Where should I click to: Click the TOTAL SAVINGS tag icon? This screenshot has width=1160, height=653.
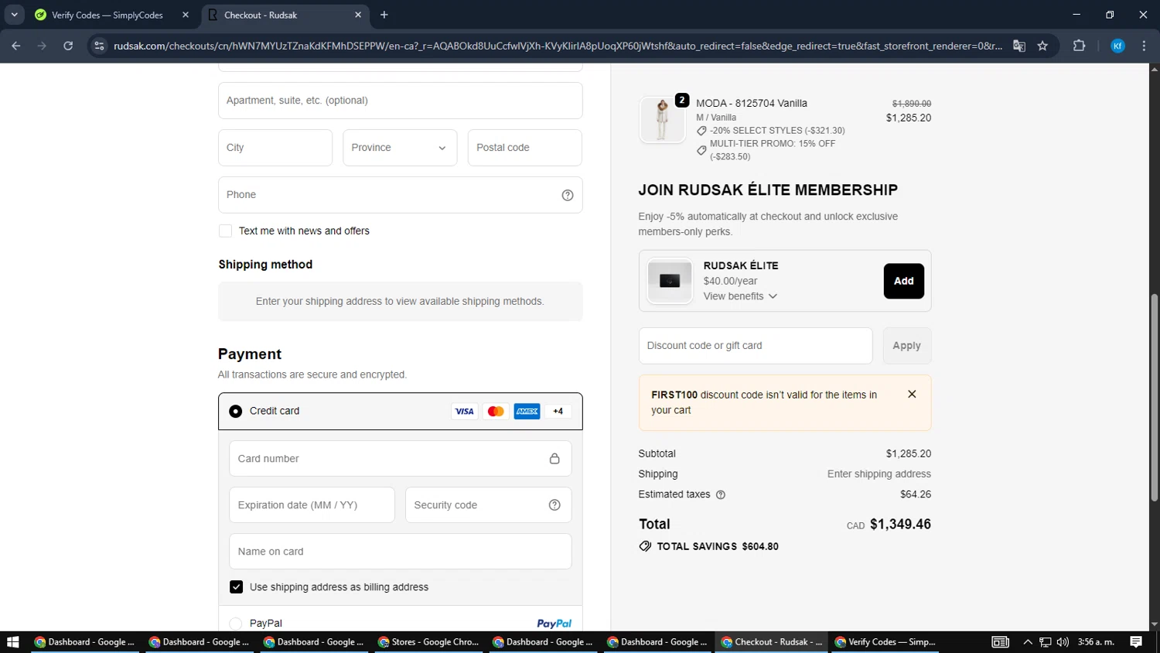[645, 546]
